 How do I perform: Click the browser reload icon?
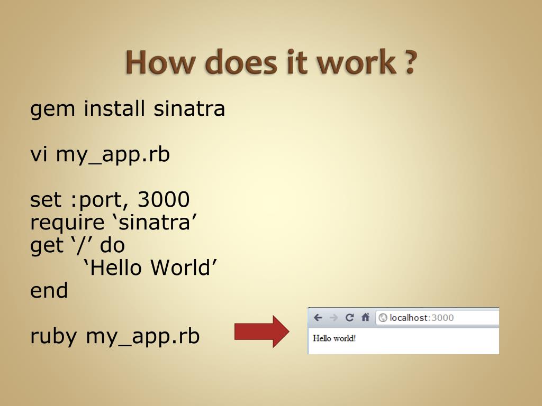coord(349,318)
